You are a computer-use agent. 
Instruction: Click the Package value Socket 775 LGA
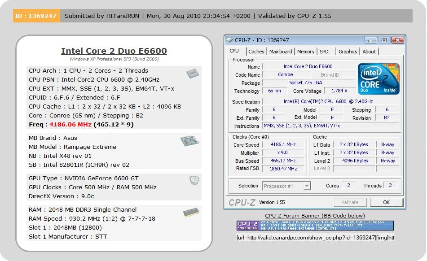309,83
